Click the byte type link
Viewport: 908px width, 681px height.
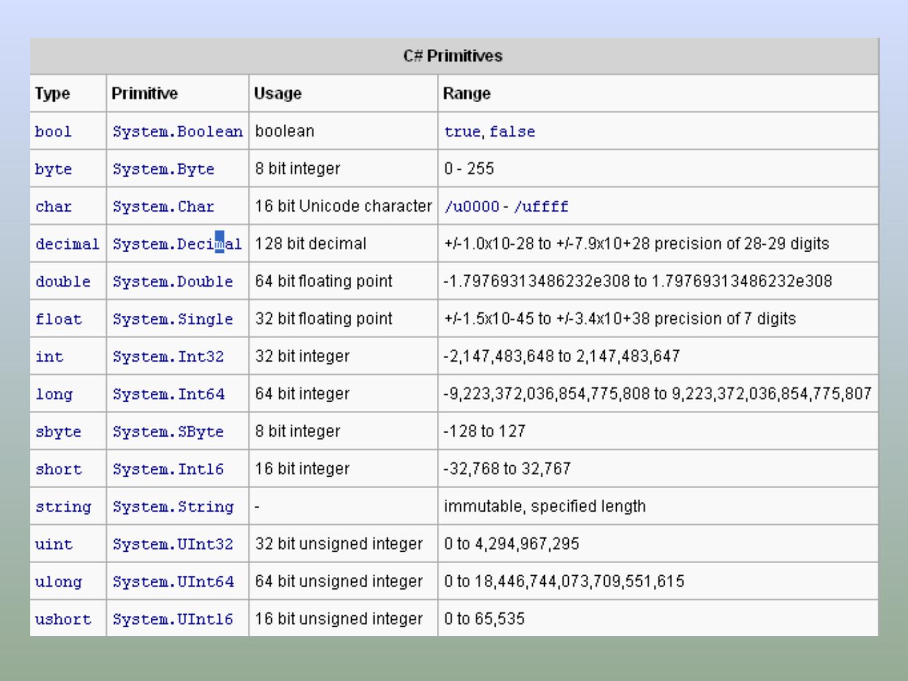pos(53,170)
